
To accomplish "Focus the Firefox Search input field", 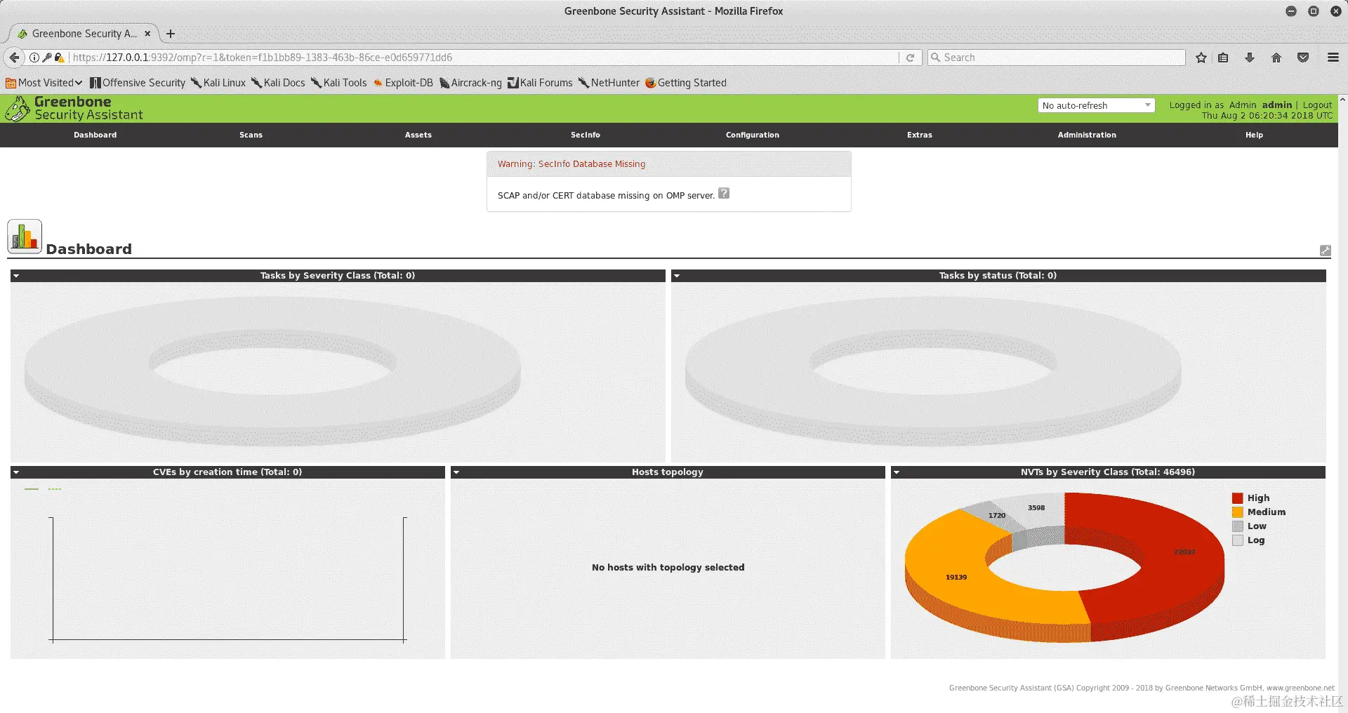I will pyautogui.click(x=1057, y=58).
